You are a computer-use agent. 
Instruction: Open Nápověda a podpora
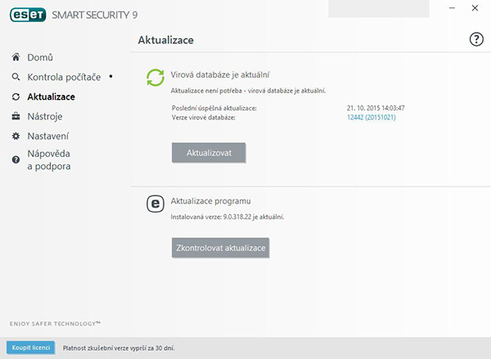[x=49, y=160]
